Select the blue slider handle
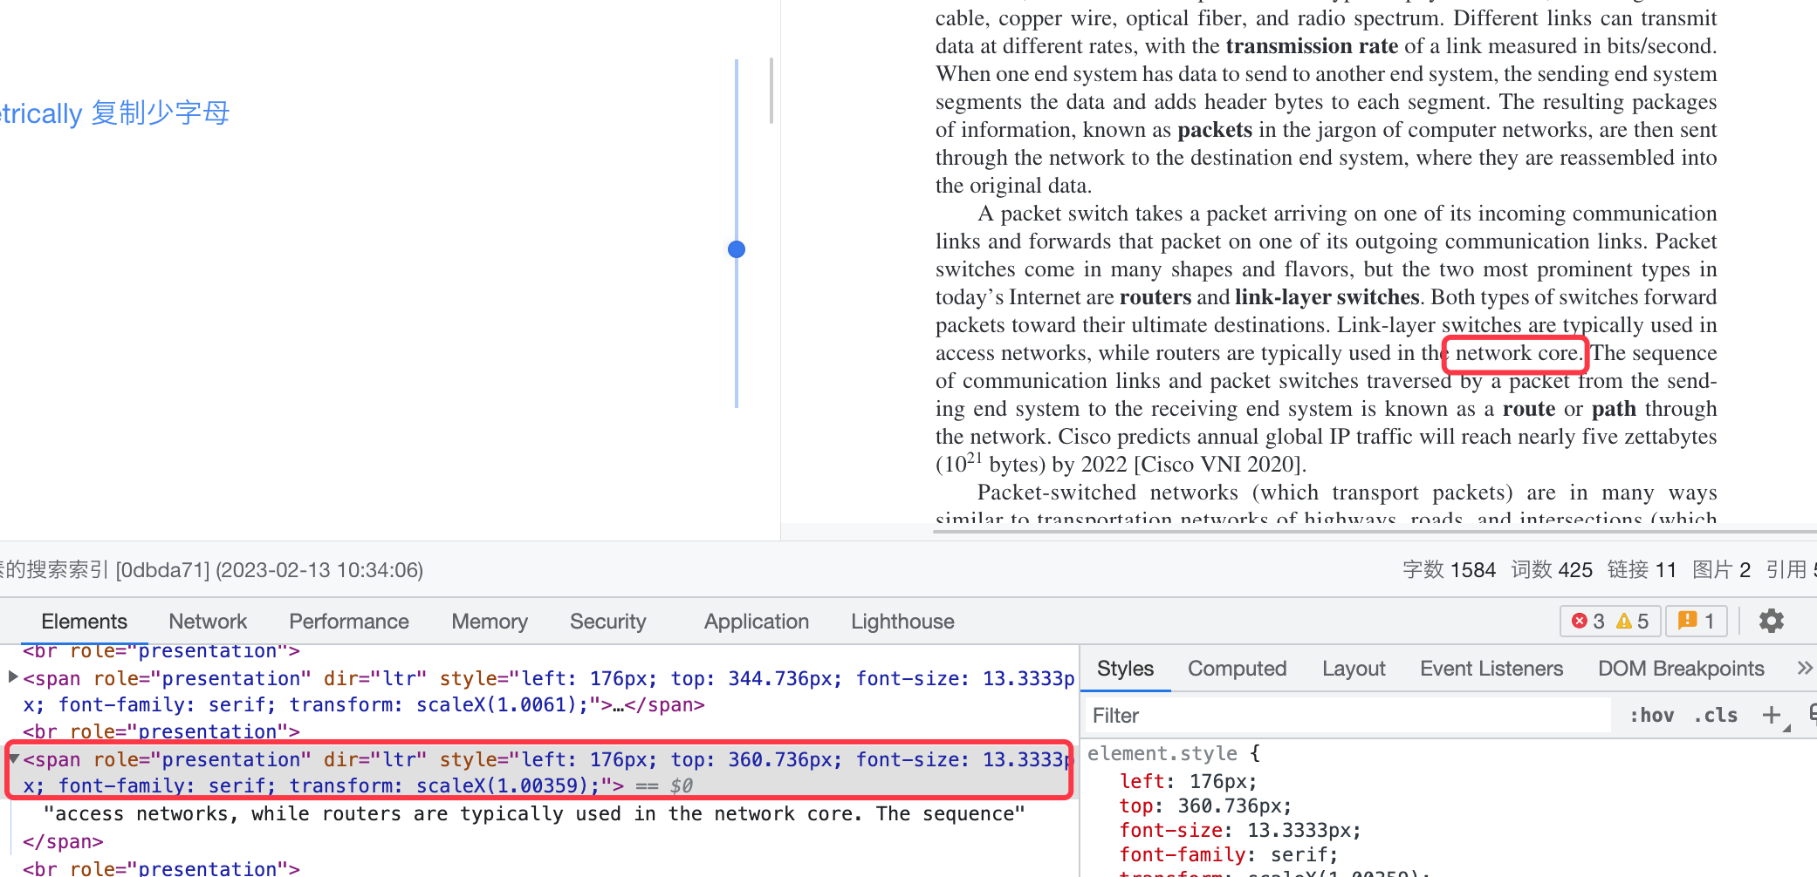 coord(736,248)
